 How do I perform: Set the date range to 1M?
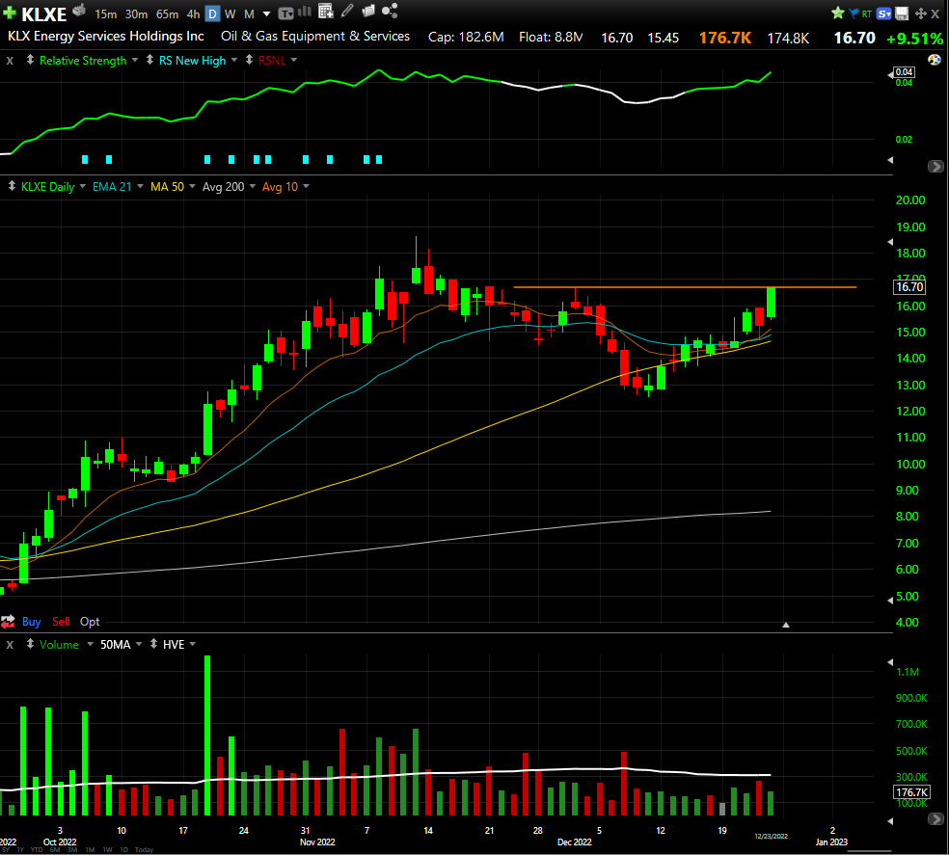(91, 849)
